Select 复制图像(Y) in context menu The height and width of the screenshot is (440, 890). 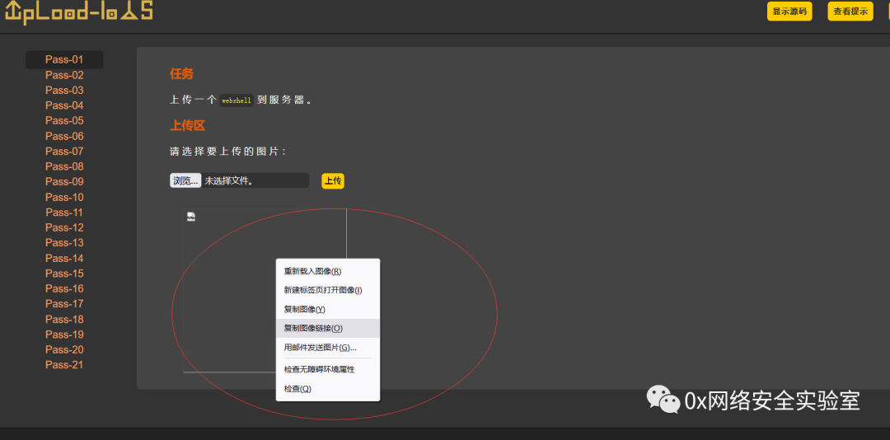(x=327, y=310)
